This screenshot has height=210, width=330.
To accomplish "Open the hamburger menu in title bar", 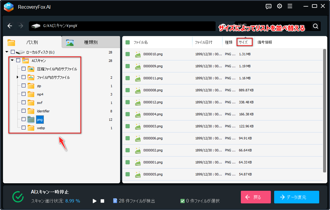I will pyautogui.click(x=290, y=6).
